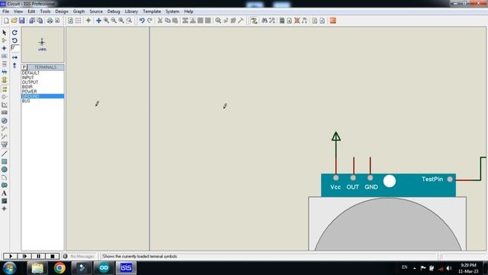Open the Source menu

click(96, 11)
